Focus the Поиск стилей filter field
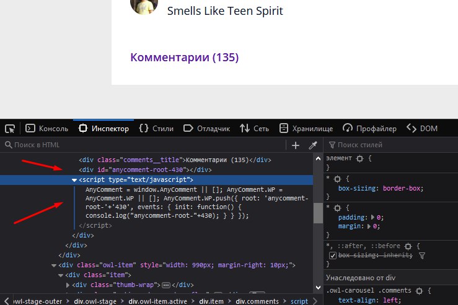458x305 pixels. [x=392, y=145]
